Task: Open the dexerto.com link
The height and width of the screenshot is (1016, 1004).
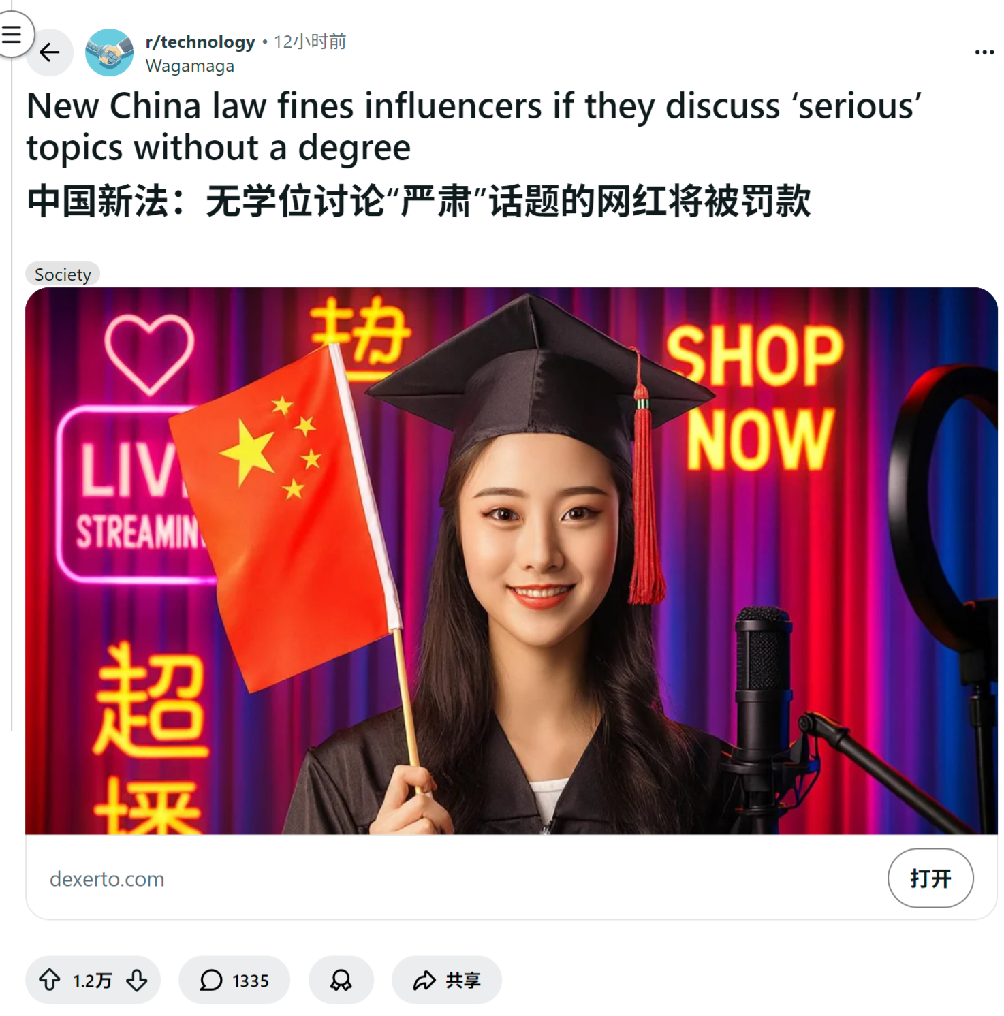Action: point(107,879)
